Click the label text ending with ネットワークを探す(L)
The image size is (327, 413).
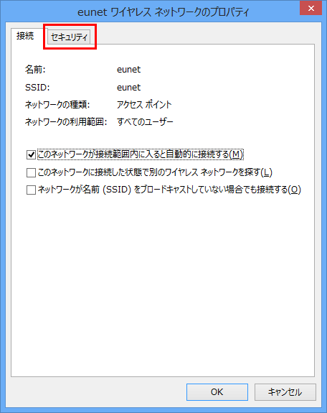(x=155, y=172)
